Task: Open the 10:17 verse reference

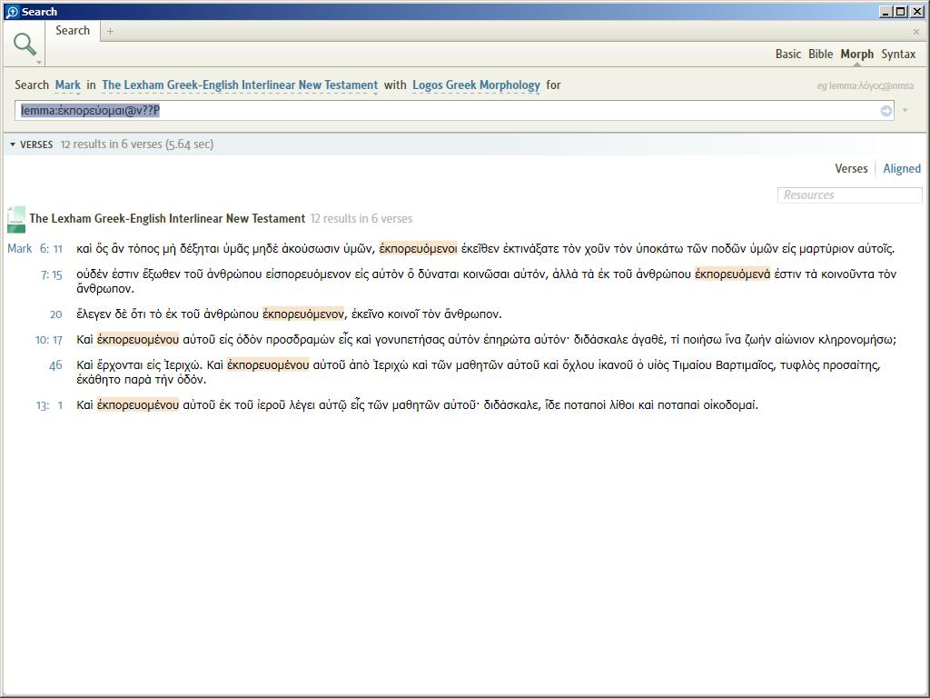Action: (x=49, y=340)
